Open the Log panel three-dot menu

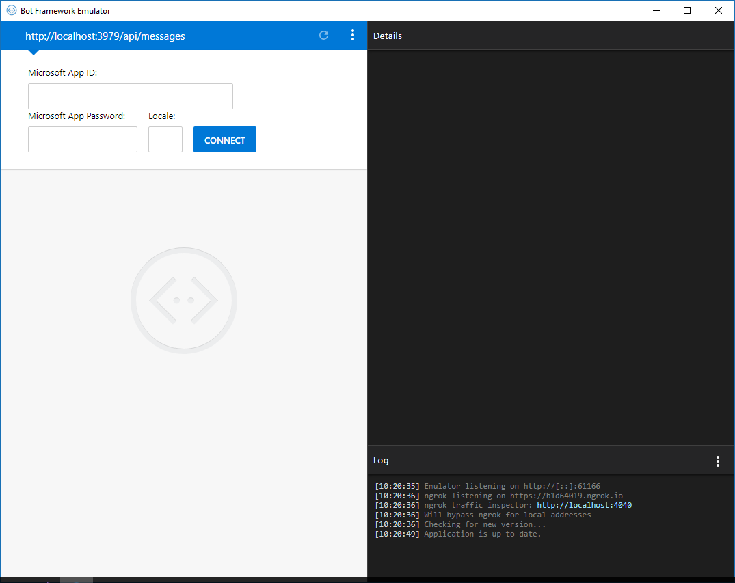point(717,461)
